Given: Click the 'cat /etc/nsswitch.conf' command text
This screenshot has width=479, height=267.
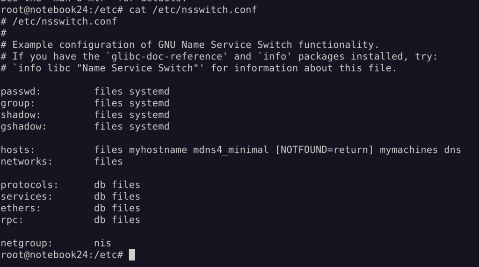Looking at the screenshot, I should pos(193,10).
